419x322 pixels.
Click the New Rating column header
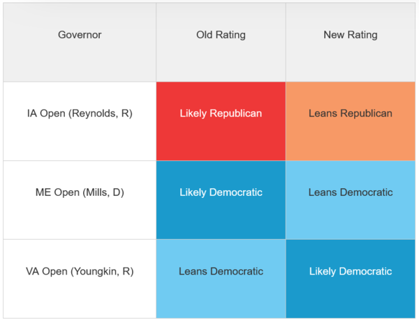tap(351, 43)
